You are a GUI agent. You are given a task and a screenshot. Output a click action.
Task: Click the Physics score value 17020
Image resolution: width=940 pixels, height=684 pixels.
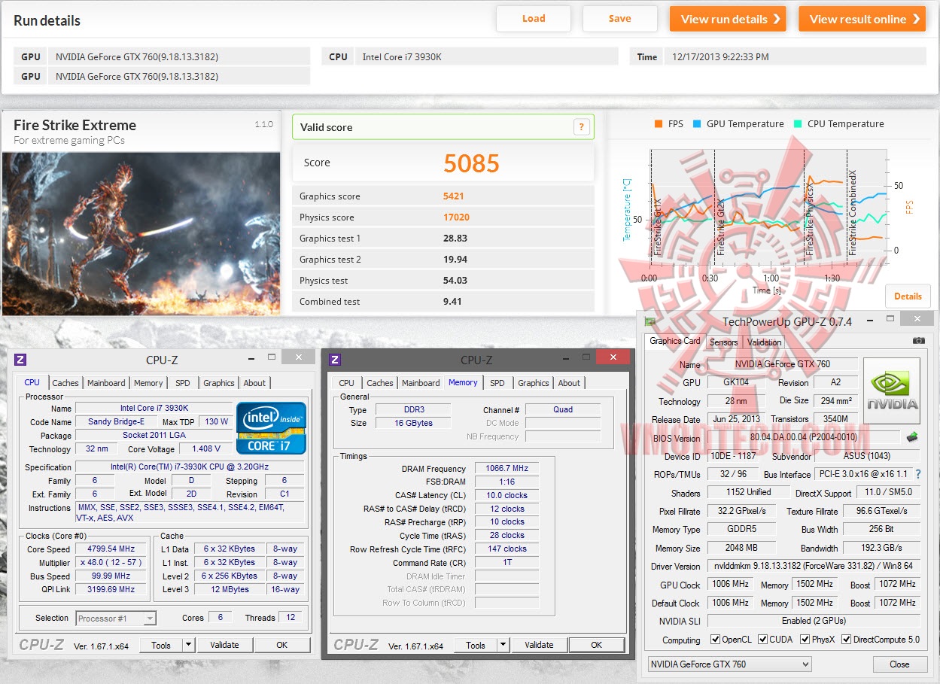click(457, 217)
